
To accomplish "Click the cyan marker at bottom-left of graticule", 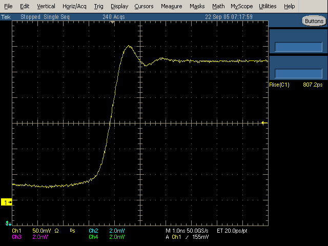I will pos(8,223).
